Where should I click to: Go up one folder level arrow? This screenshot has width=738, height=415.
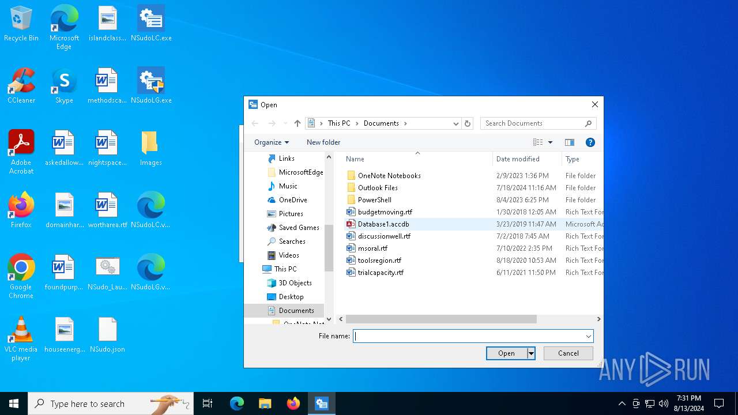298,123
